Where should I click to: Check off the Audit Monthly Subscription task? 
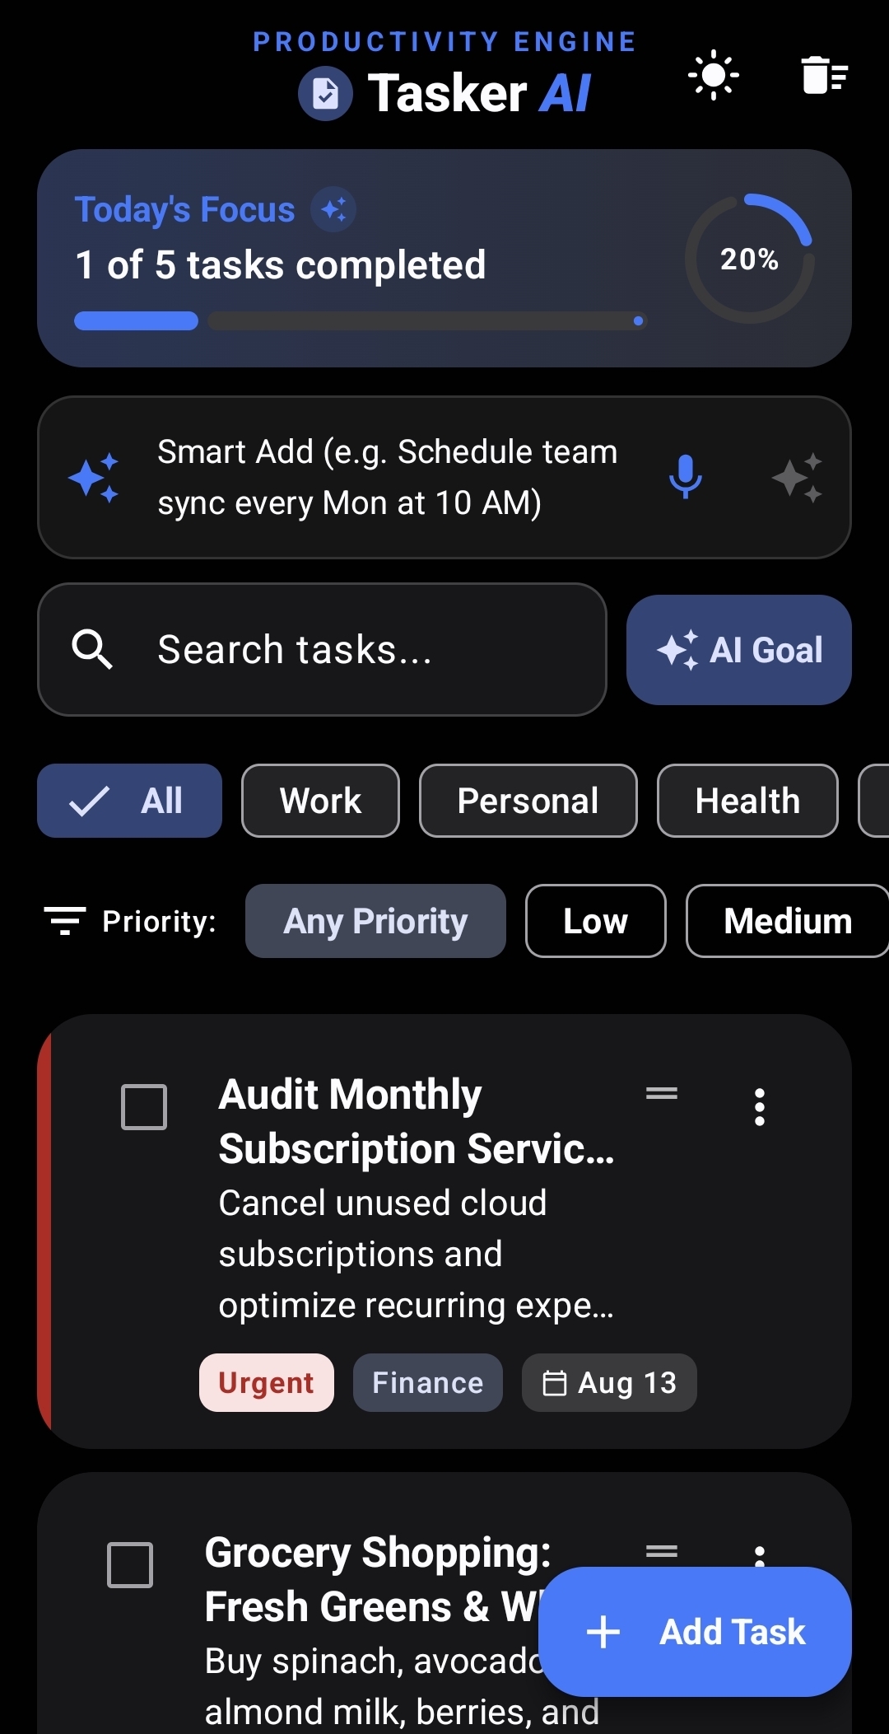[144, 1107]
